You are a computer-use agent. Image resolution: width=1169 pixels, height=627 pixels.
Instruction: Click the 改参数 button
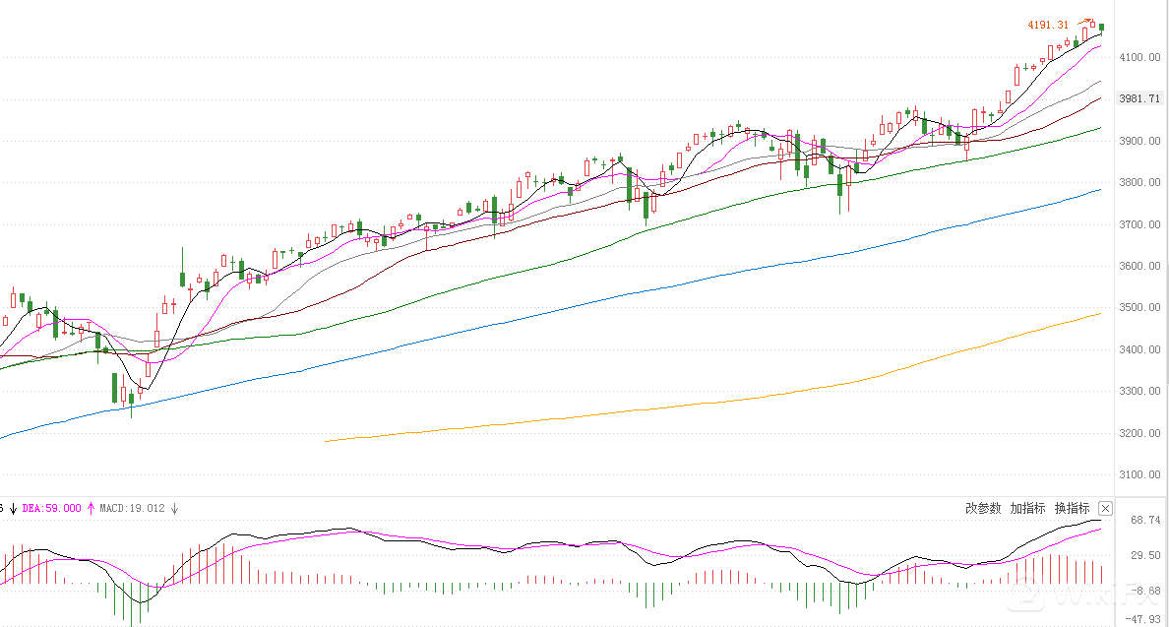(983, 508)
